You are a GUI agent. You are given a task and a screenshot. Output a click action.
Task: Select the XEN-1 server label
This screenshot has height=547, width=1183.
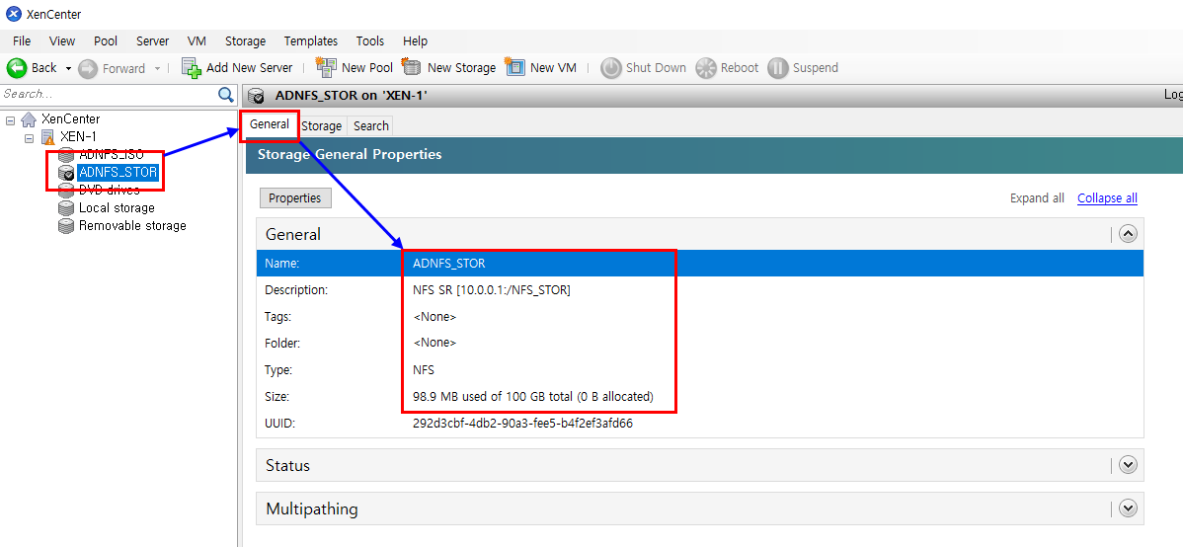78,137
